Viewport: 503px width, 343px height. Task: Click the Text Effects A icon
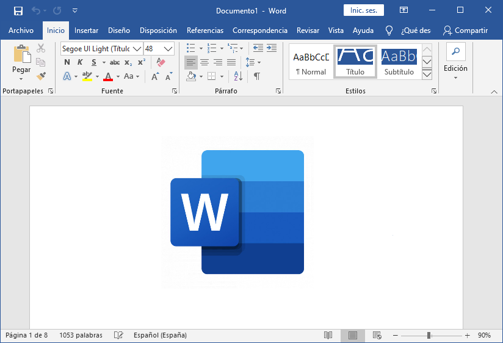[67, 76]
